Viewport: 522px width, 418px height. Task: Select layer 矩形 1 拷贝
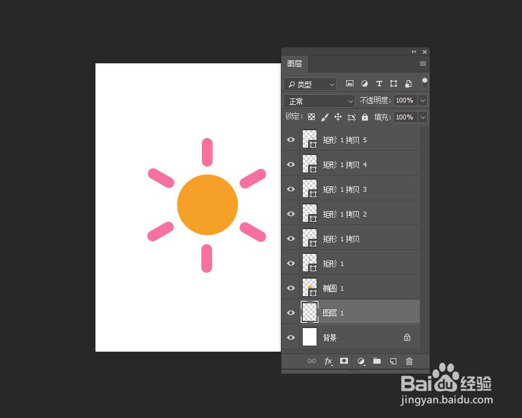351,238
